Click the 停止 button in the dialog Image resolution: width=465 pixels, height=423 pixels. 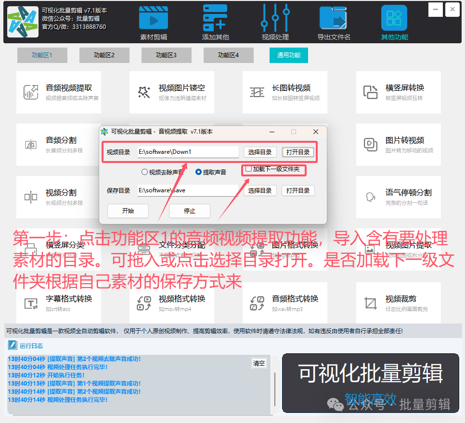[190, 211]
